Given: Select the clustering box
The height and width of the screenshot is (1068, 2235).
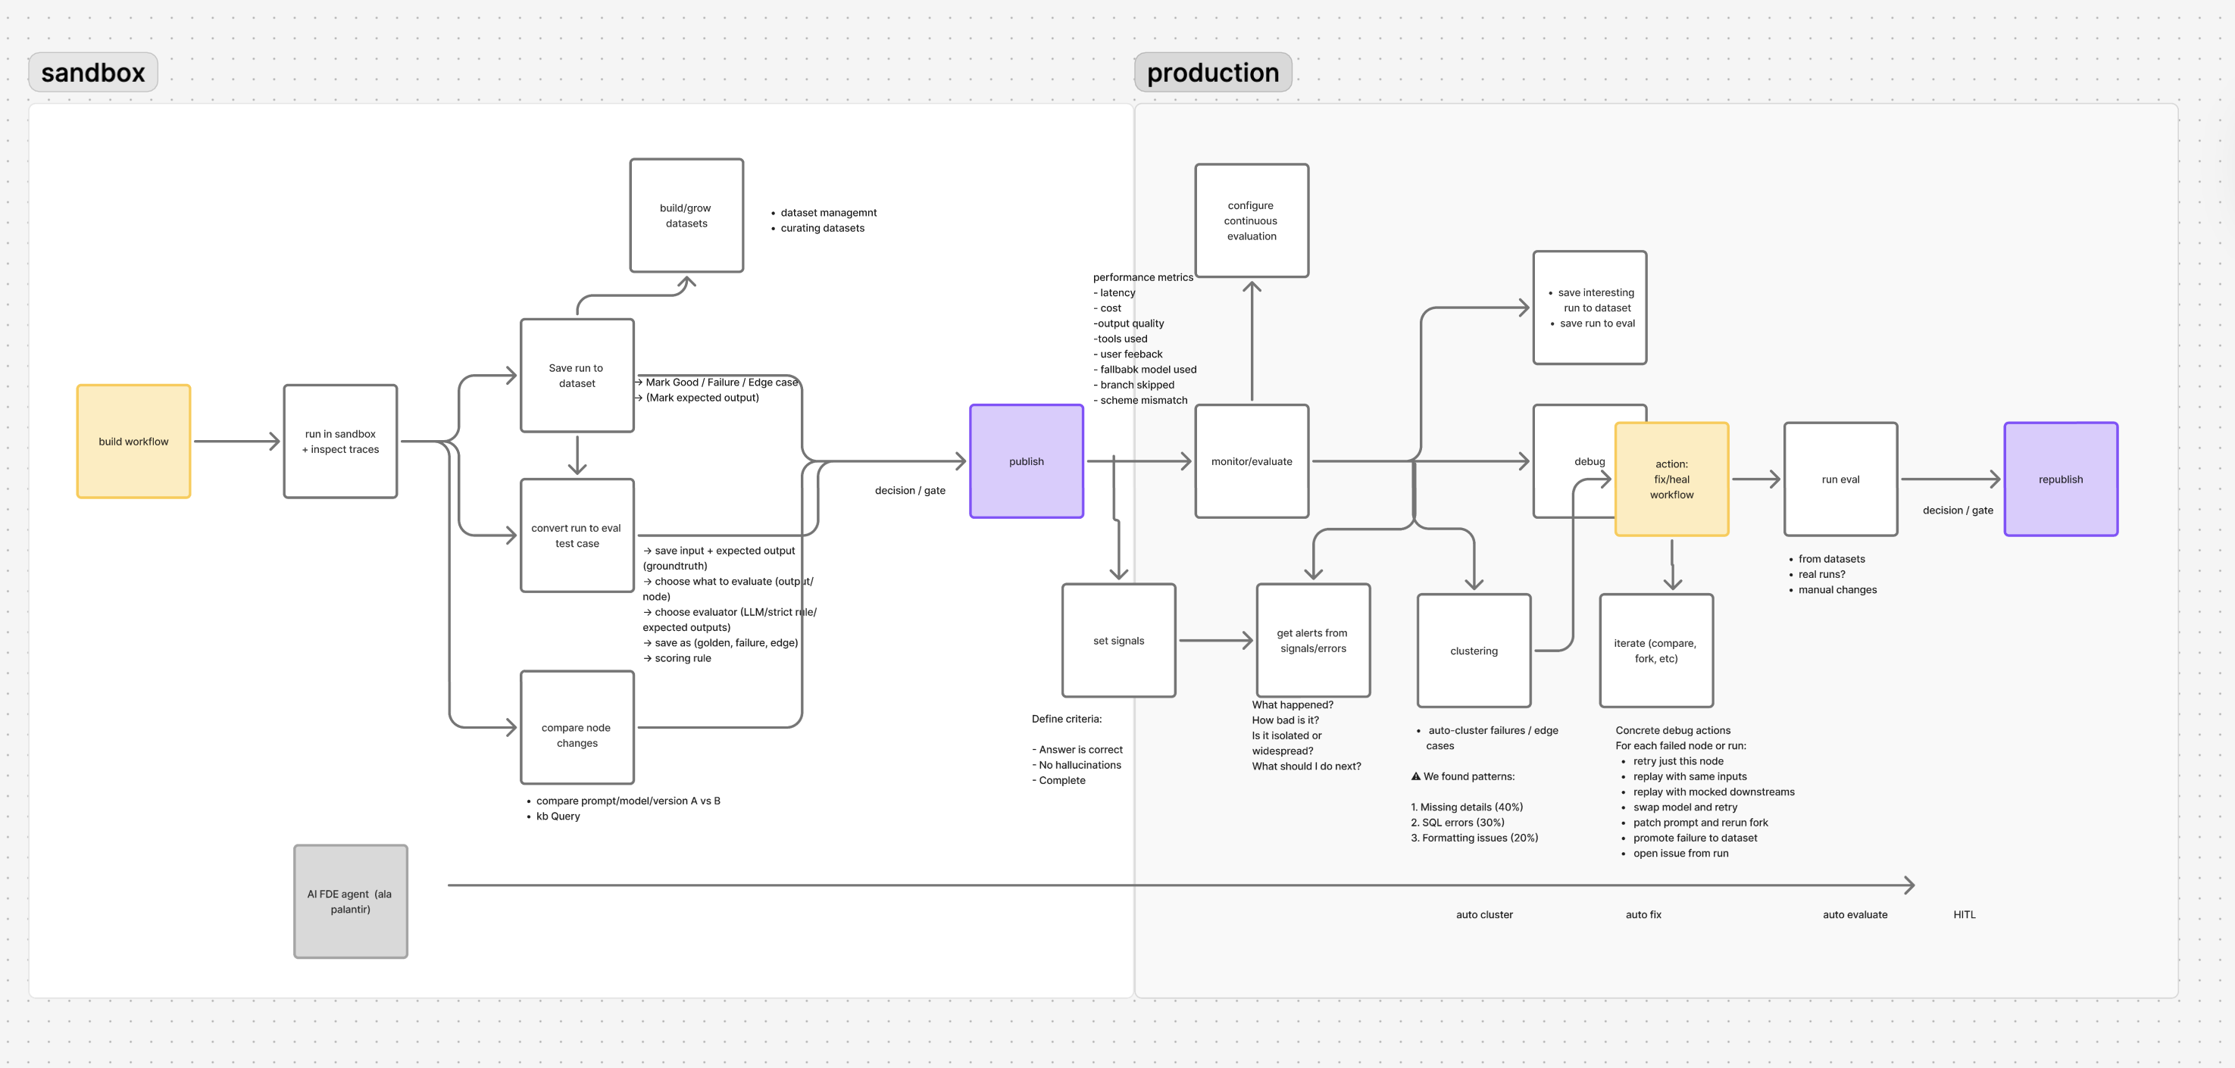Looking at the screenshot, I should click(1474, 651).
